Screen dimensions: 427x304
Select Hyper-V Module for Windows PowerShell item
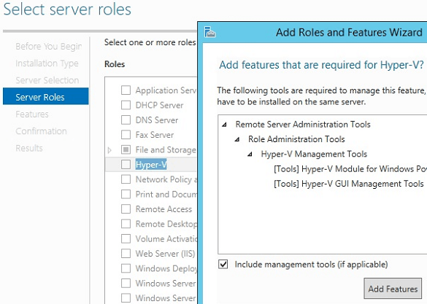coord(350,169)
